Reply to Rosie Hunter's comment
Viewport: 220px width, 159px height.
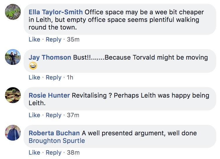tap(53, 115)
